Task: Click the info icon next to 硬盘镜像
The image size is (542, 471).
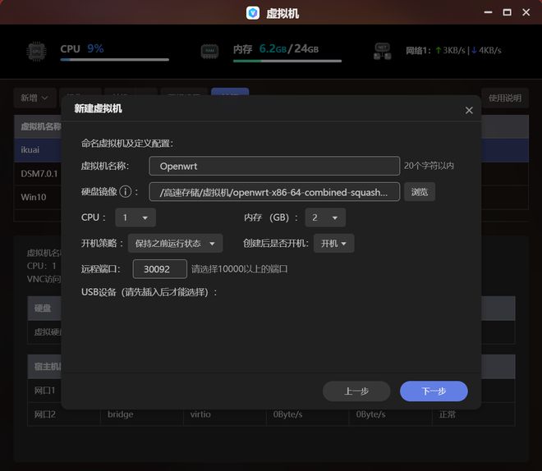Action: (x=126, y=192)
